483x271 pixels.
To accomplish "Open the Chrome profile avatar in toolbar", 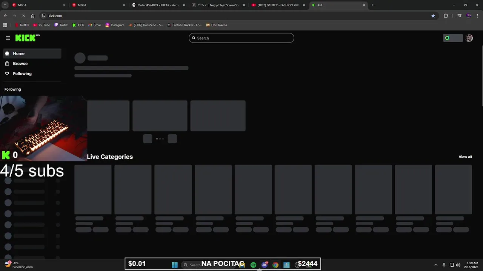I will 469,16.
